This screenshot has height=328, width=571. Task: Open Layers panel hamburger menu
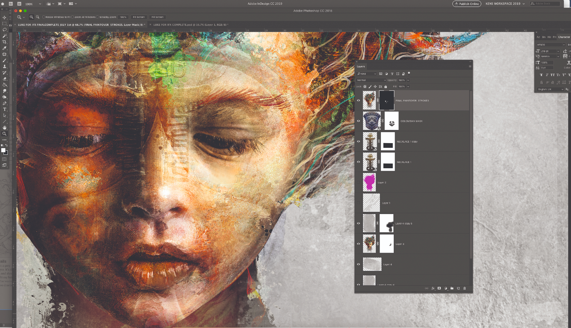pos(470,66)
